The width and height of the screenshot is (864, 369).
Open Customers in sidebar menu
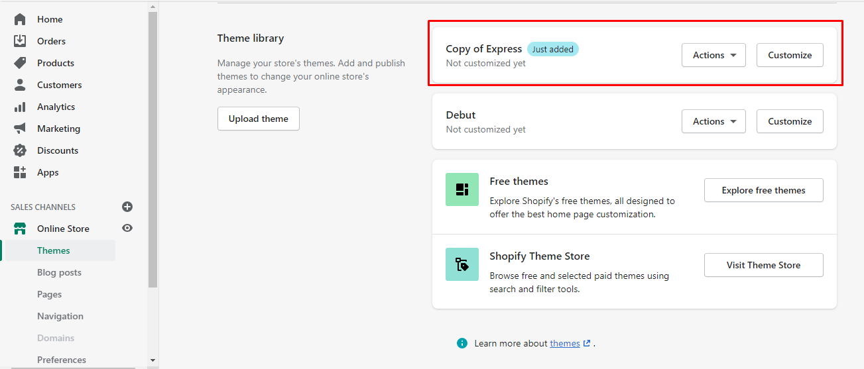58,85
